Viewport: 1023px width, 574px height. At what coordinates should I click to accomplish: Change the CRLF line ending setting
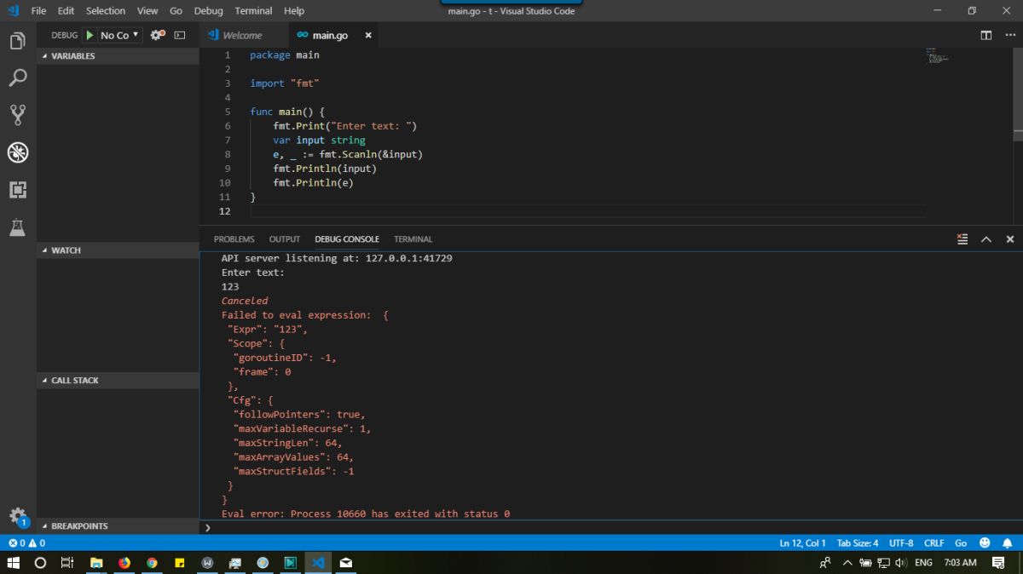[933, 542]
